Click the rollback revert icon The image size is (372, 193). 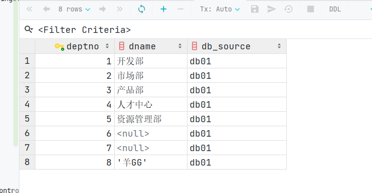[288, 9]
